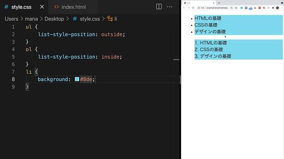This screenshot has width=284, height=159.
Task: Click the dark blue square extension icon
Action: point(246,8)
